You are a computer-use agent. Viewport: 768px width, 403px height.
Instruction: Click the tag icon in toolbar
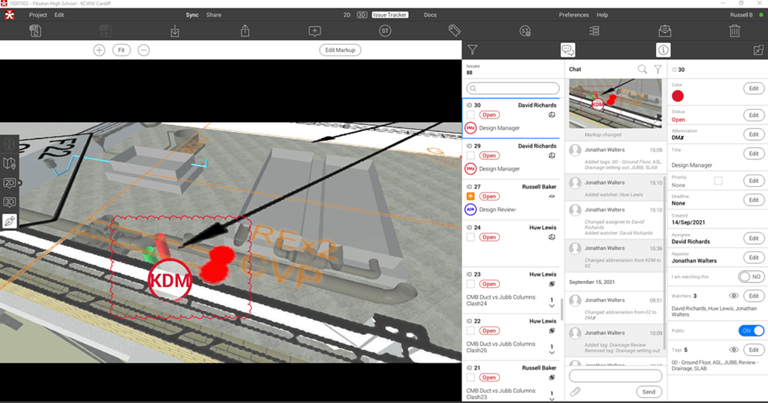click(x=454, y=31)
